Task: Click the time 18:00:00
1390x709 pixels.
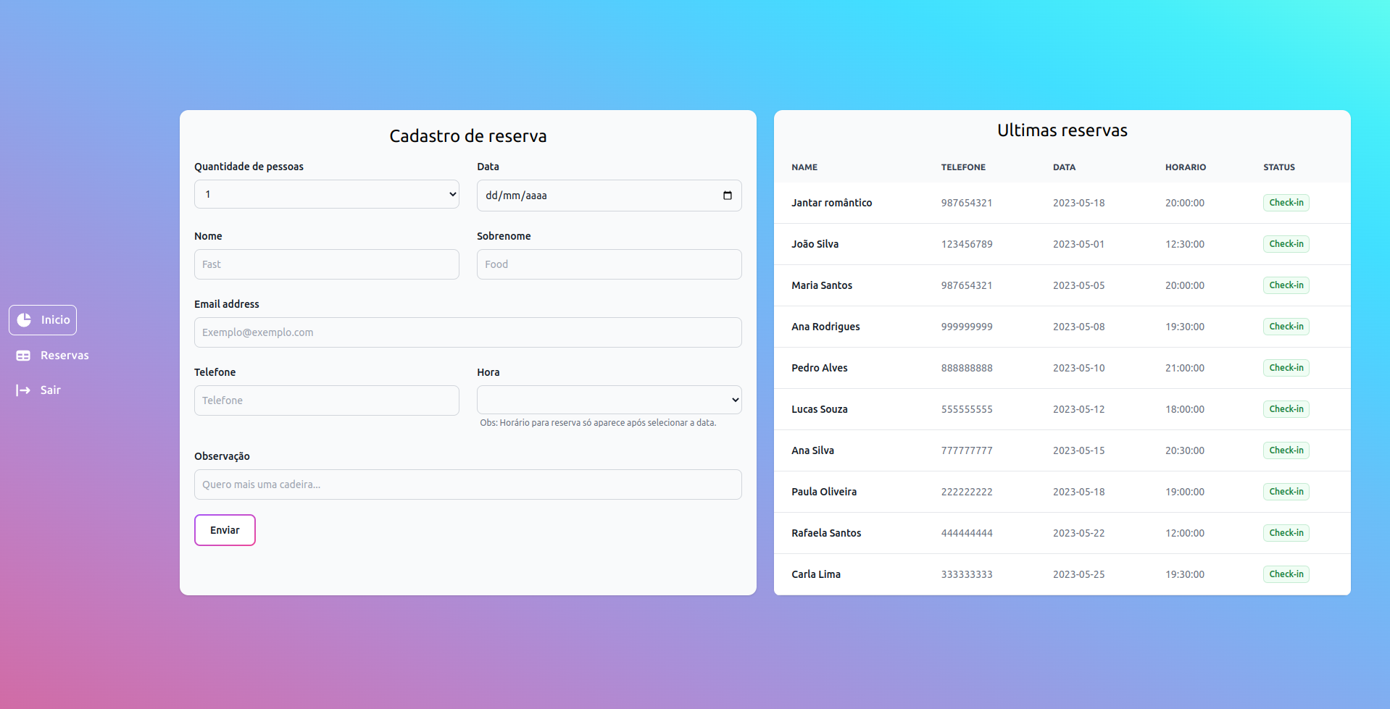Action: (x=1185, y=409)
